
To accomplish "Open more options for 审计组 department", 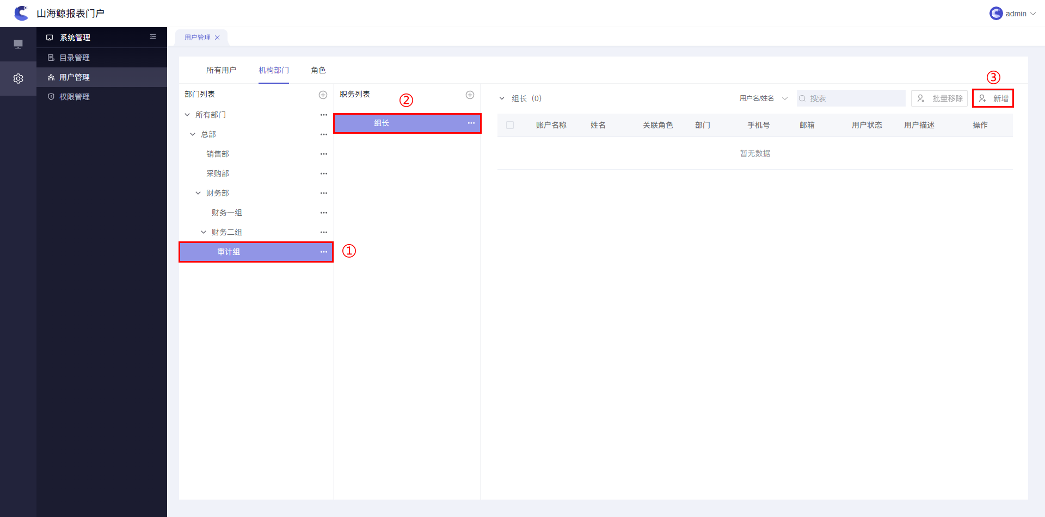I will pos(324,252).
